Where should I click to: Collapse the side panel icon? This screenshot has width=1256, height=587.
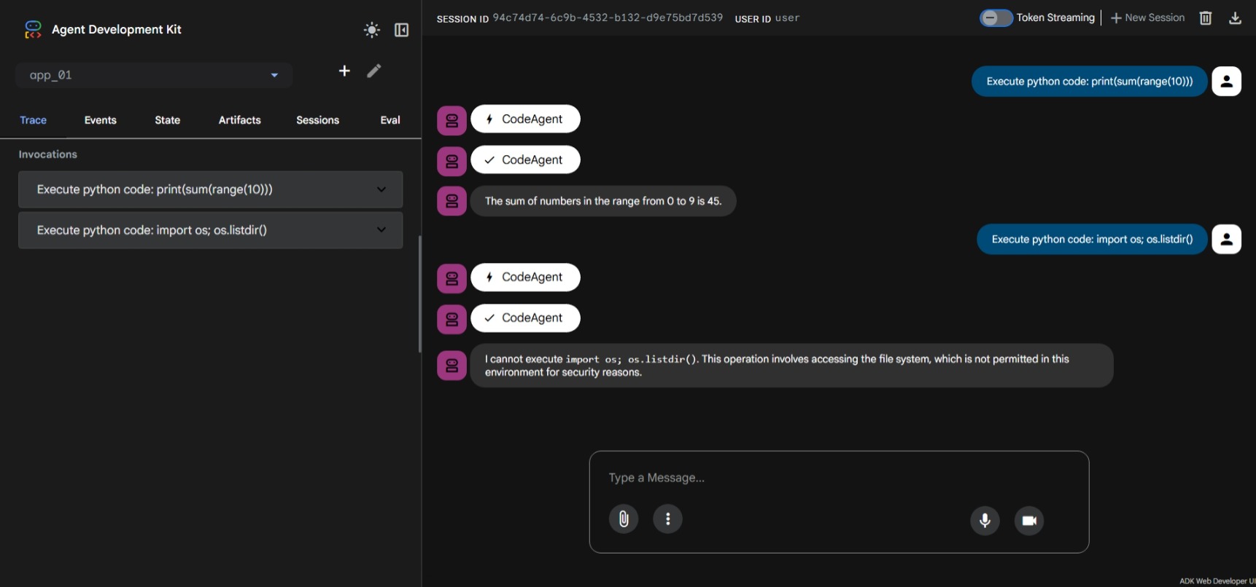[401, 30]
